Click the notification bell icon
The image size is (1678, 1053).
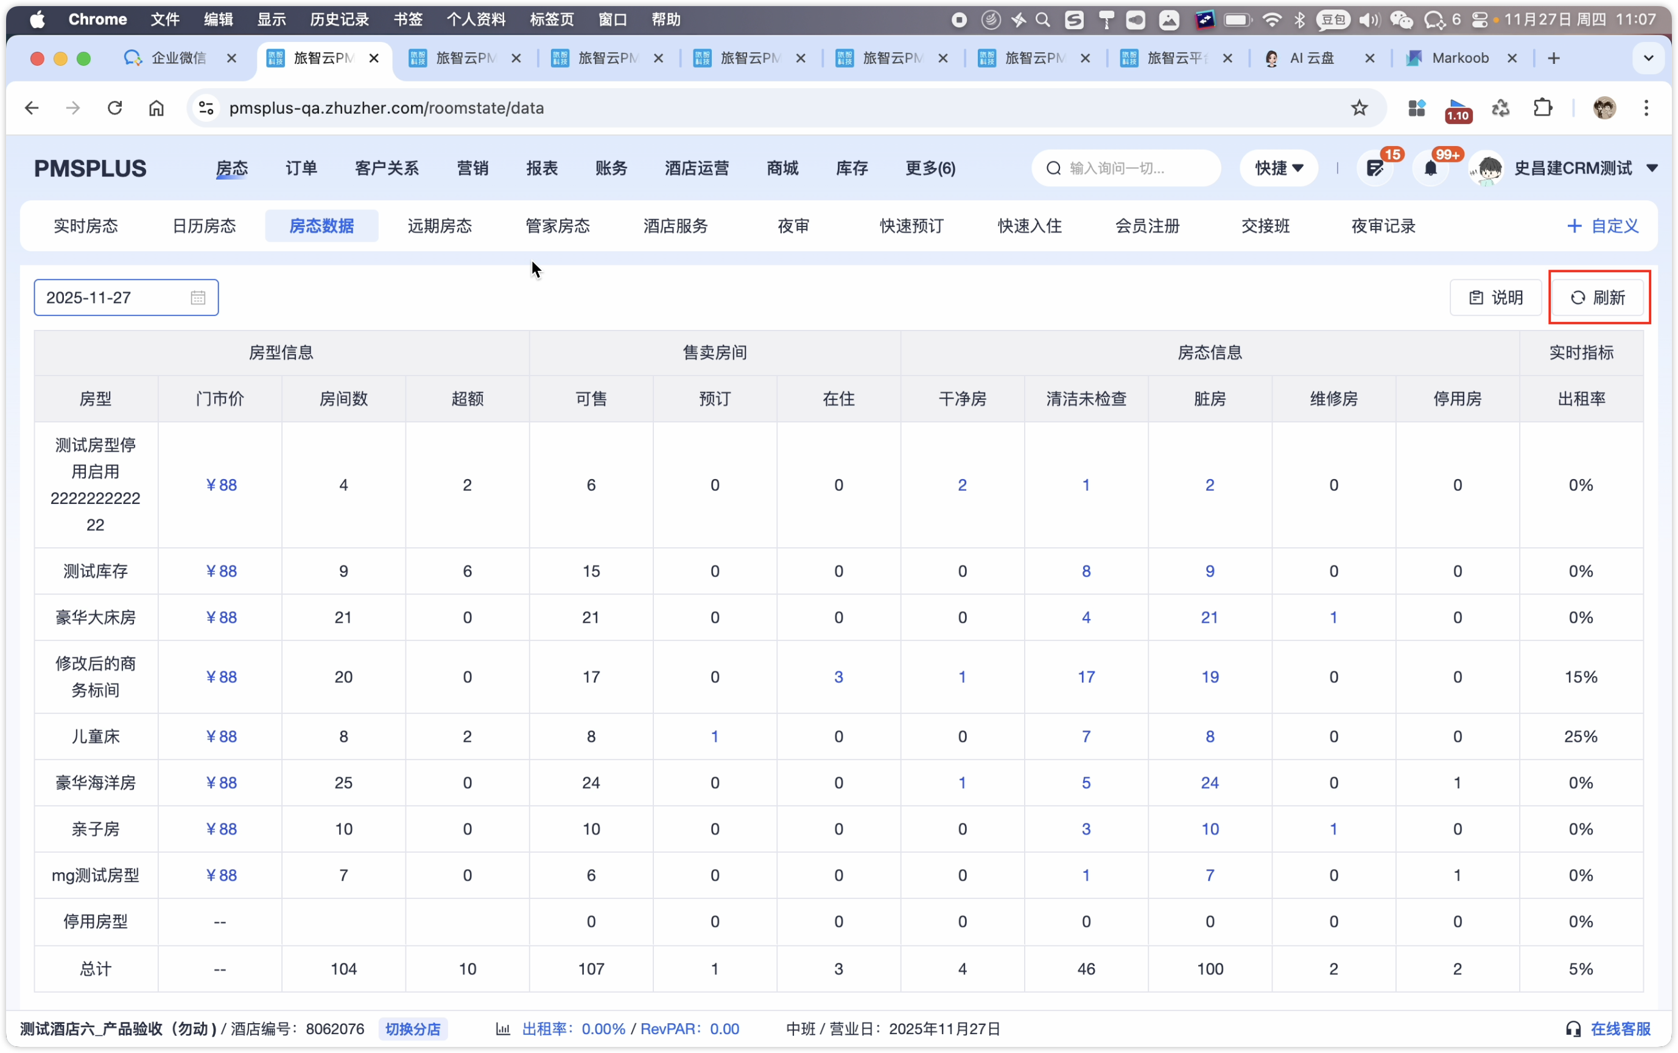[1430, 168]
